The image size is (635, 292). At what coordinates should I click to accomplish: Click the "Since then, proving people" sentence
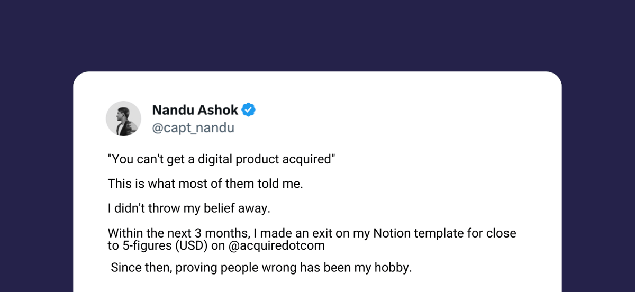pyautogui.click(x=261, y=268)
